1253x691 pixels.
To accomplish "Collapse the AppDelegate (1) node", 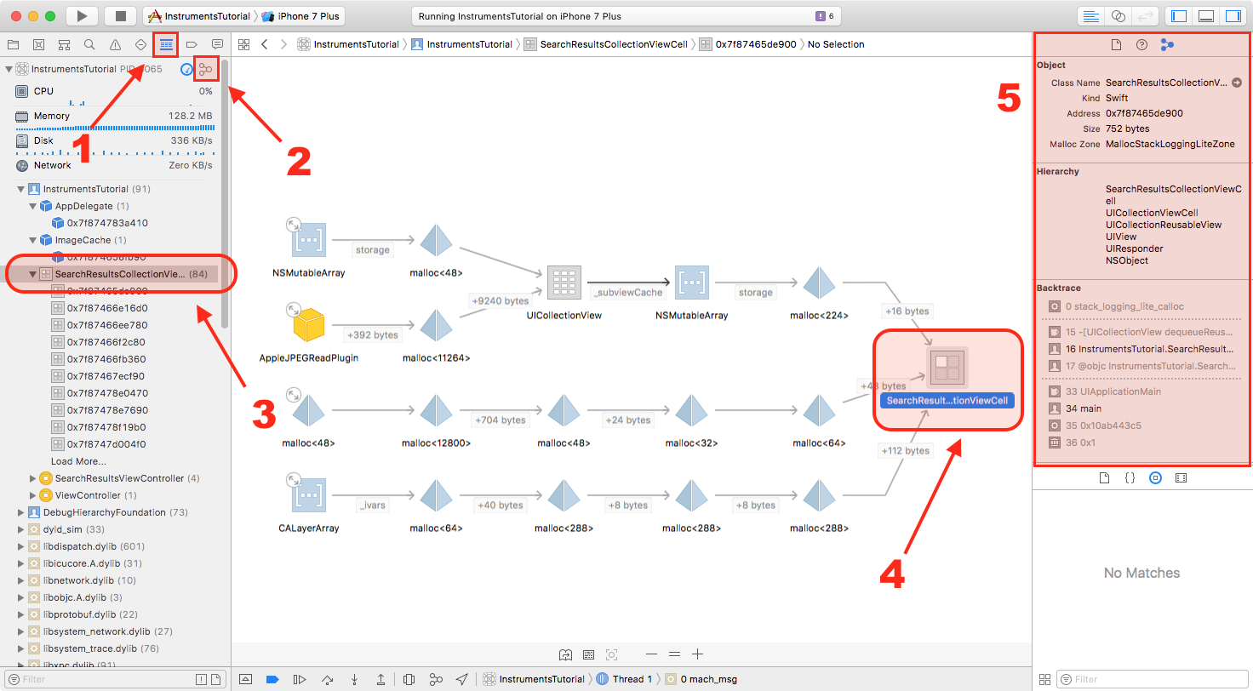I will pyautogui.click(x=33, y=206).
